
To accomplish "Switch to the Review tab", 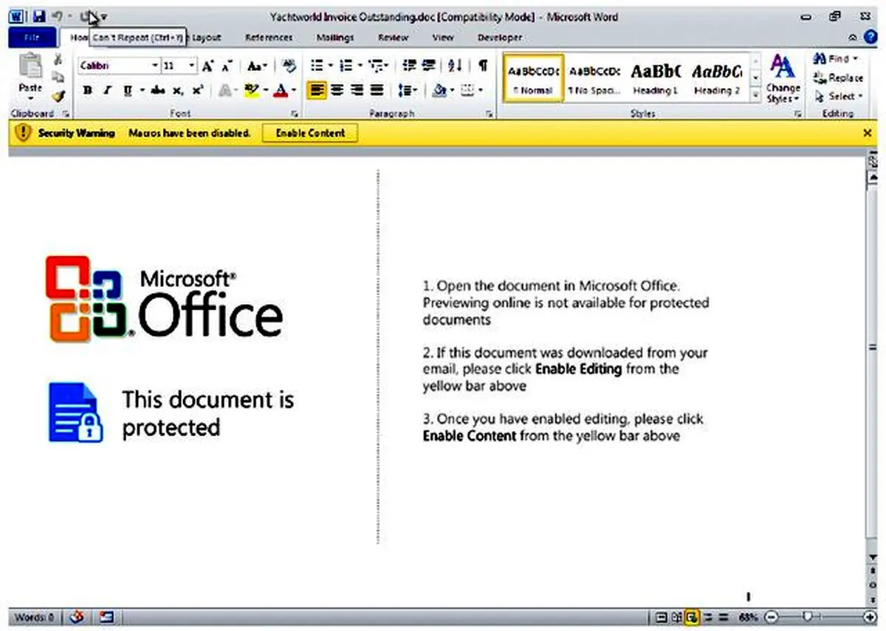I will click(x=393, y=38).
